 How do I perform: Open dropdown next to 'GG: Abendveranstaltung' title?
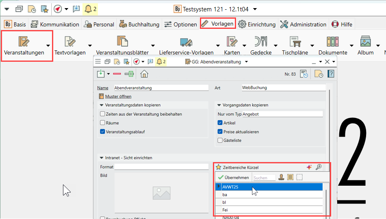click(x=245, y=62)
